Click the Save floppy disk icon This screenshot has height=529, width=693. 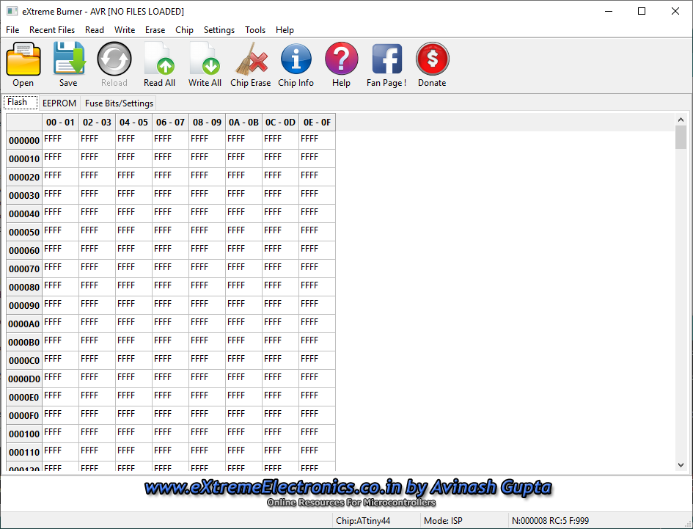69,59
